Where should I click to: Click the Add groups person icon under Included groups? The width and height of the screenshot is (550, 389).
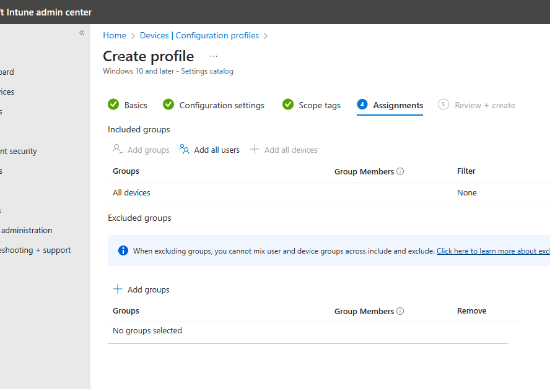117,149
